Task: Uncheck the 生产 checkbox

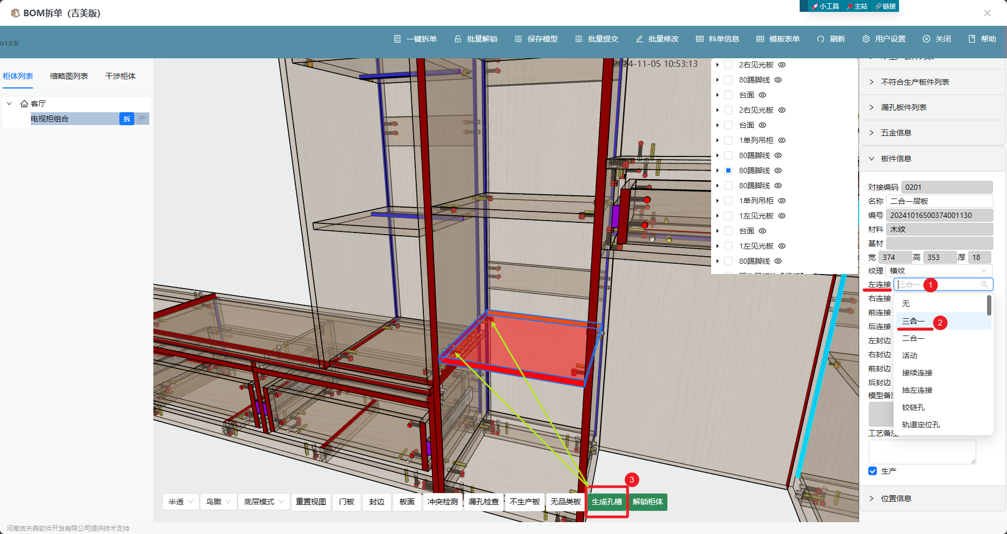Action: coord(873,471)
